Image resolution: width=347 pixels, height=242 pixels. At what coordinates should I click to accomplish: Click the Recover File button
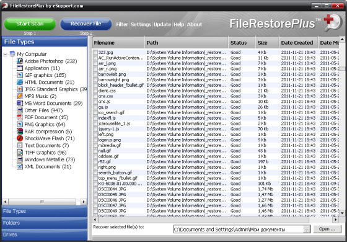tap(86, 24)
